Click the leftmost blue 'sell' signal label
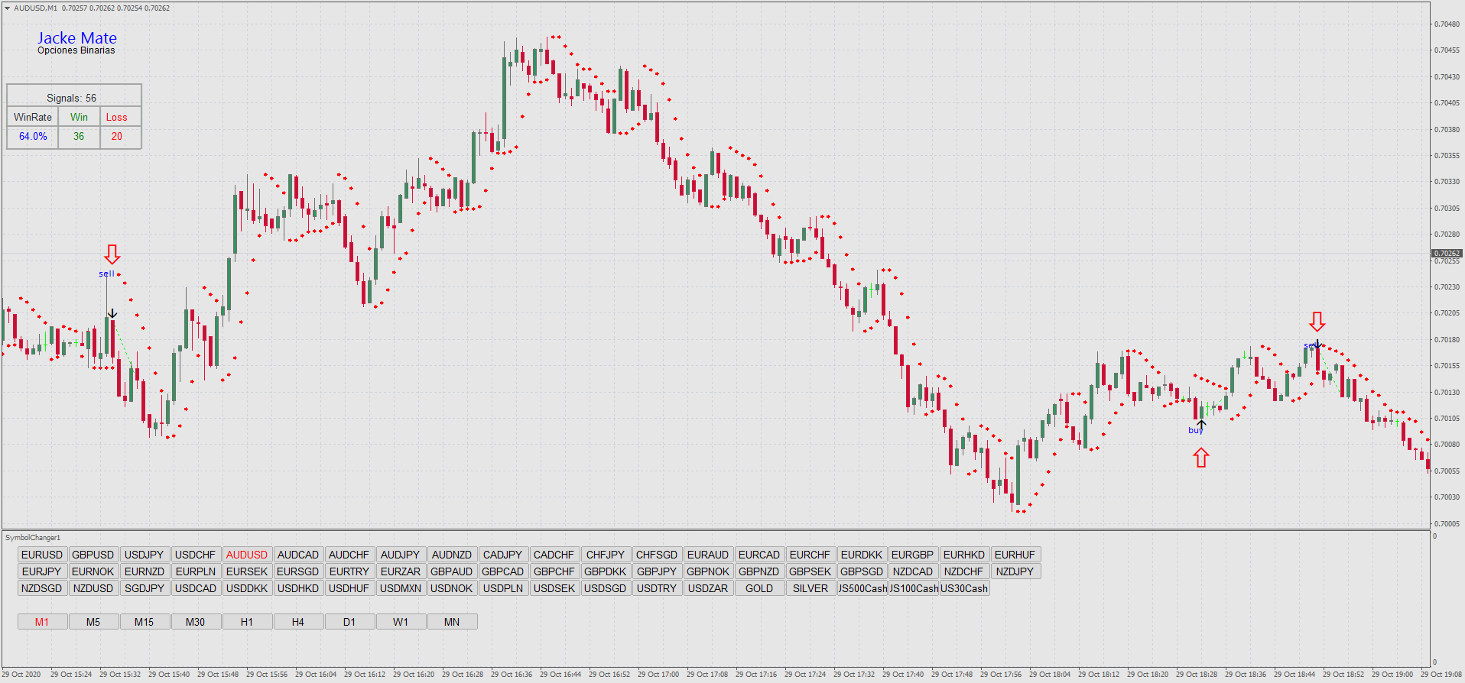 point(106,274)
